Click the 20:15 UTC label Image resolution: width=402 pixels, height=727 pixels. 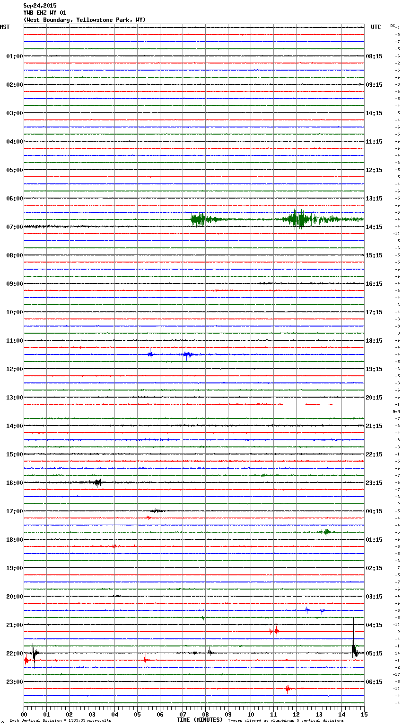[x=374, y=398]
